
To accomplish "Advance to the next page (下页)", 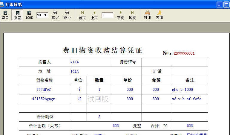I will 120,15.
